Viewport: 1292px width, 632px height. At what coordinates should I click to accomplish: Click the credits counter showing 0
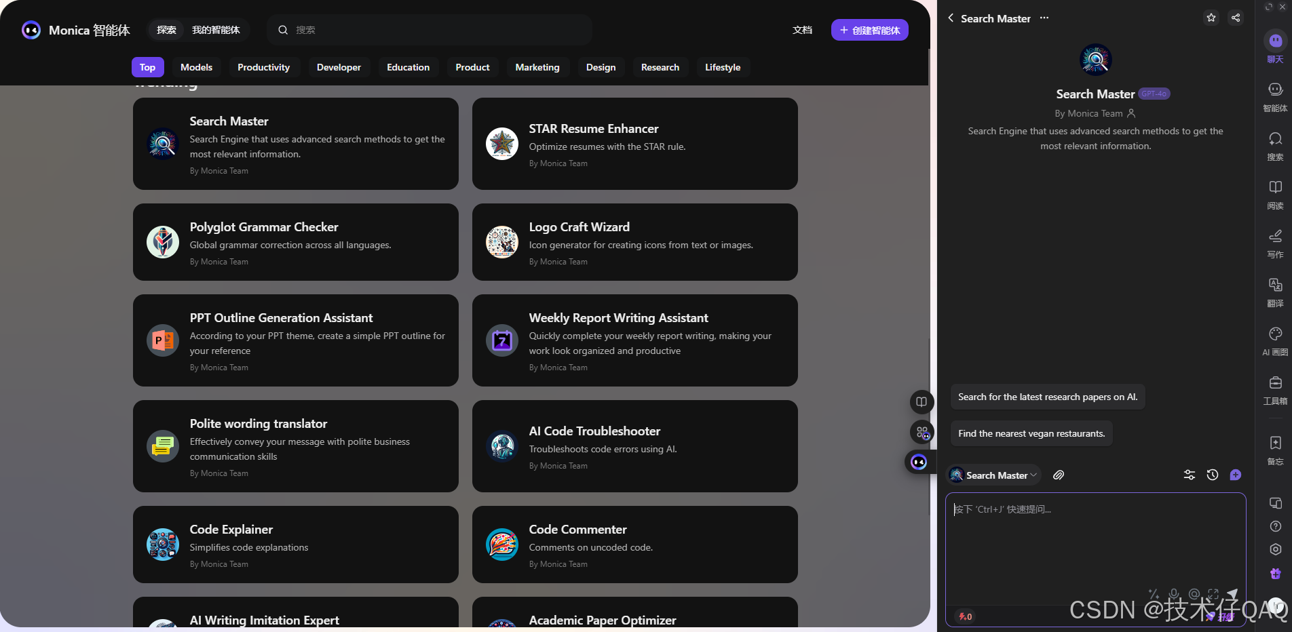(965, 616)
